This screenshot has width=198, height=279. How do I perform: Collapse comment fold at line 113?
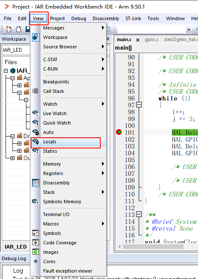point(139,214)
